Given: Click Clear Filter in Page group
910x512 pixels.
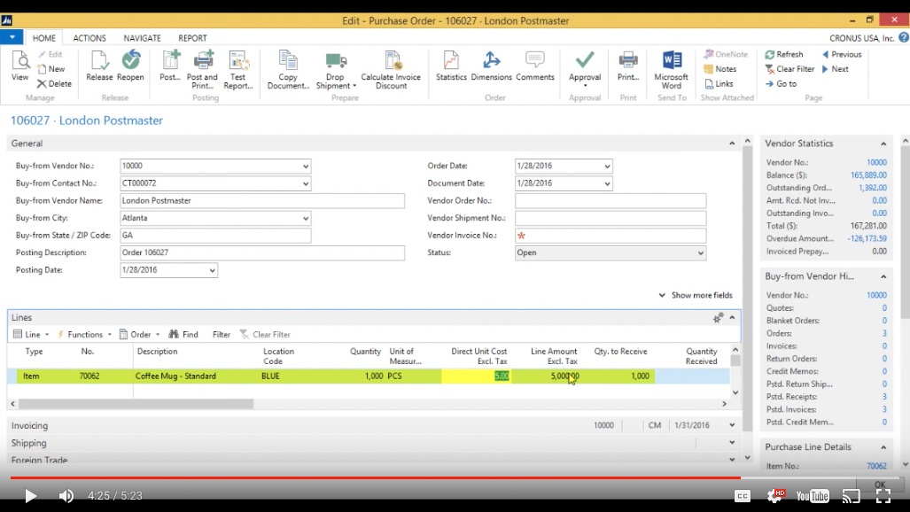Looking at the screenshot, I should (x=789, y=68).
